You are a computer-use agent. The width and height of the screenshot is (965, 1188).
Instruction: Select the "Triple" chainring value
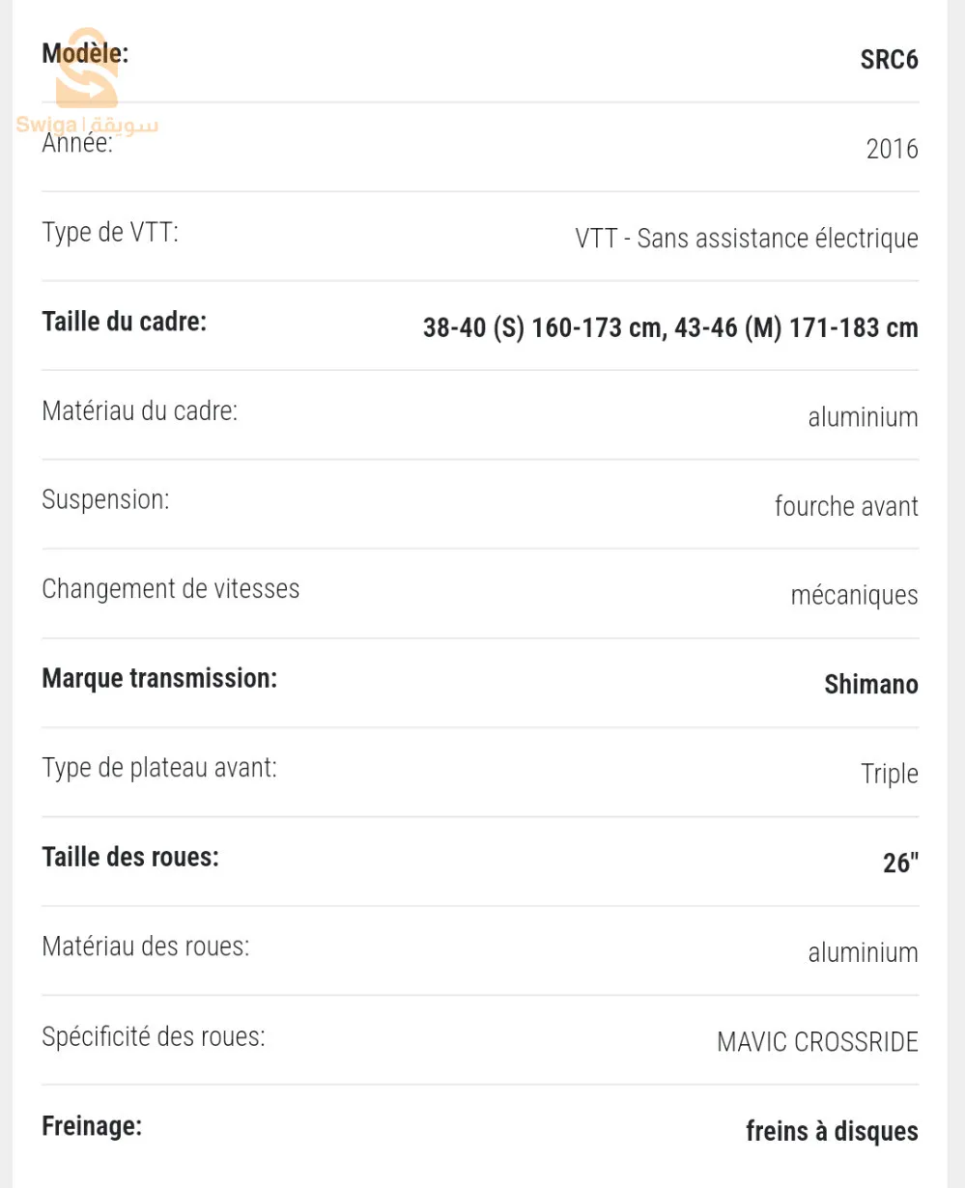[x=889, y=774]
